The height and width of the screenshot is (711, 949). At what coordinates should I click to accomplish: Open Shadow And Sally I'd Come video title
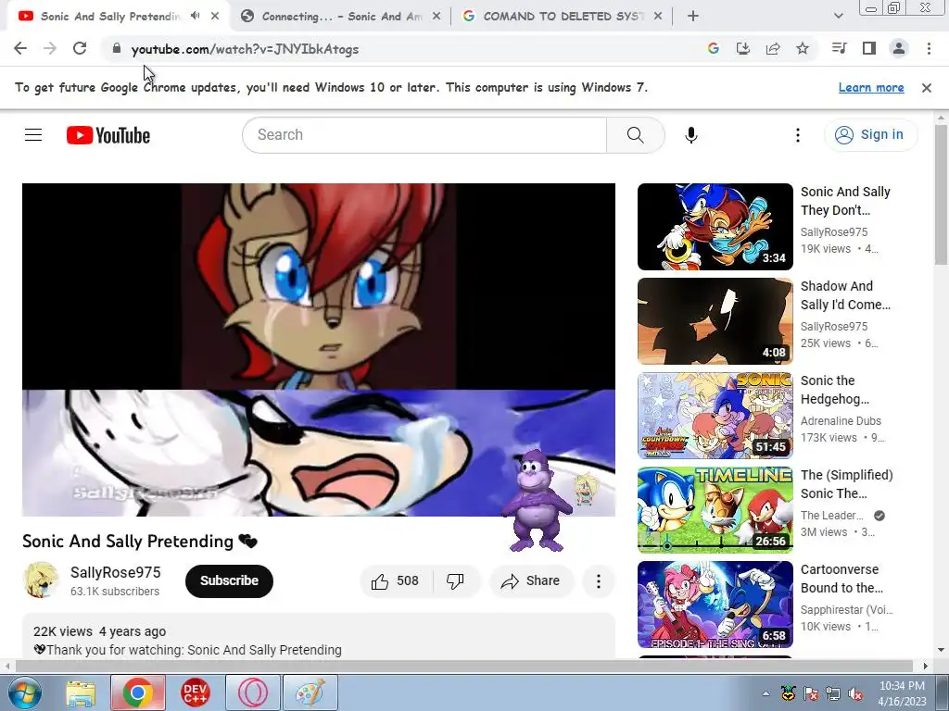(x=845, y=295)
